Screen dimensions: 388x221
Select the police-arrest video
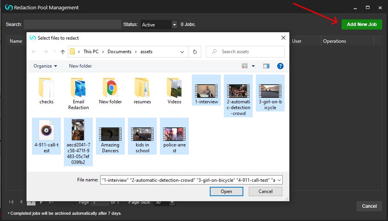pos(174,136)
